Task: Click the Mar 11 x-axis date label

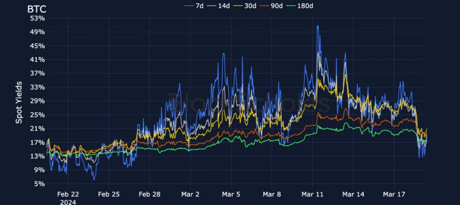Action: coord(312,194)
